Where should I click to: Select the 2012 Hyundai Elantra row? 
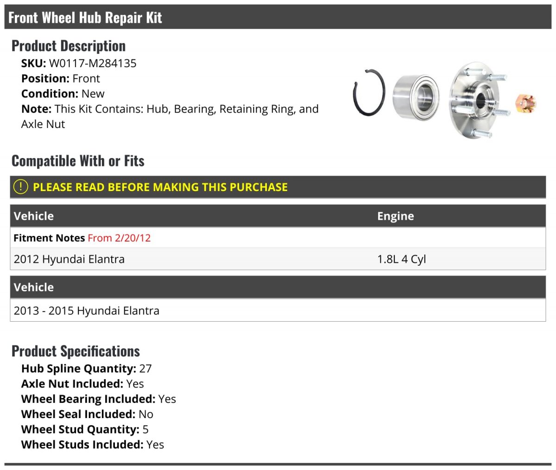69,259
